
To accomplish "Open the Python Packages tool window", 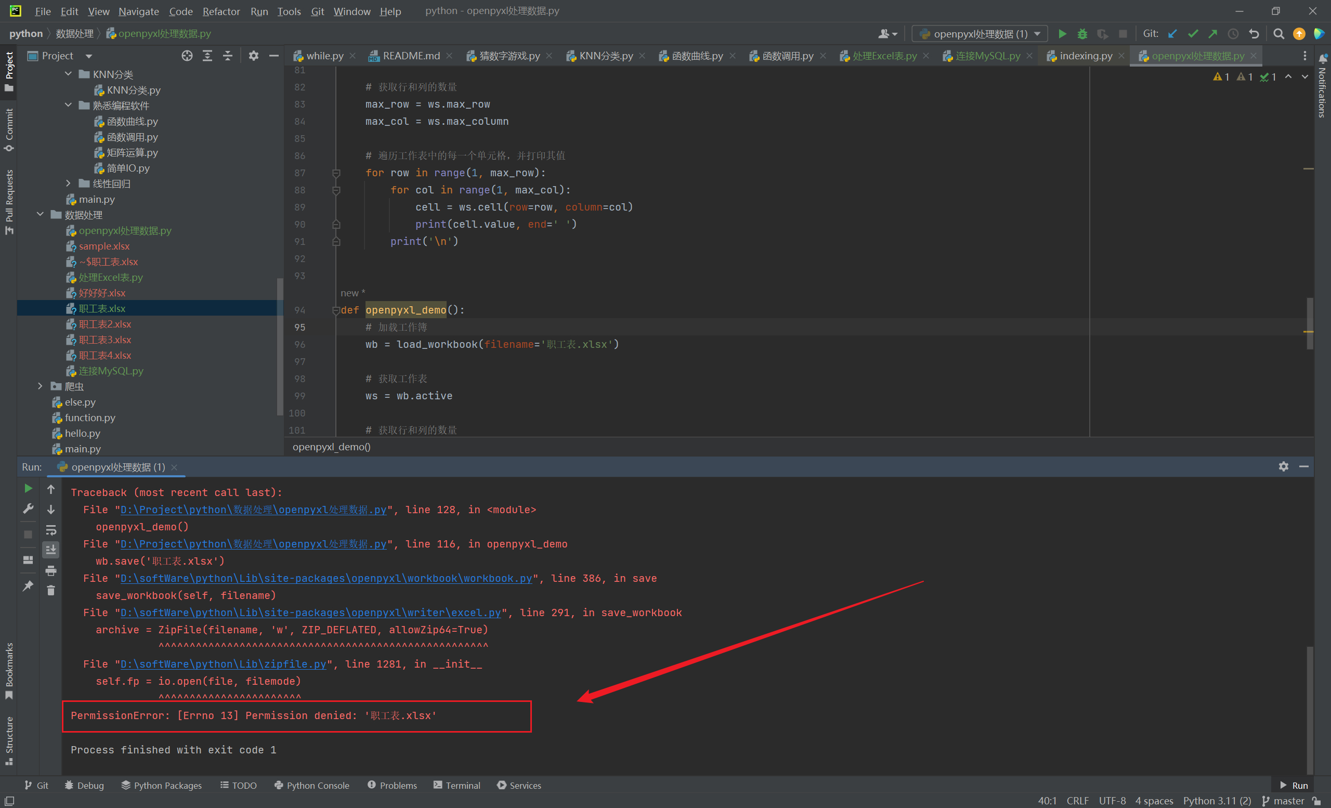I will pyautogui.click(x=161, y=785).
